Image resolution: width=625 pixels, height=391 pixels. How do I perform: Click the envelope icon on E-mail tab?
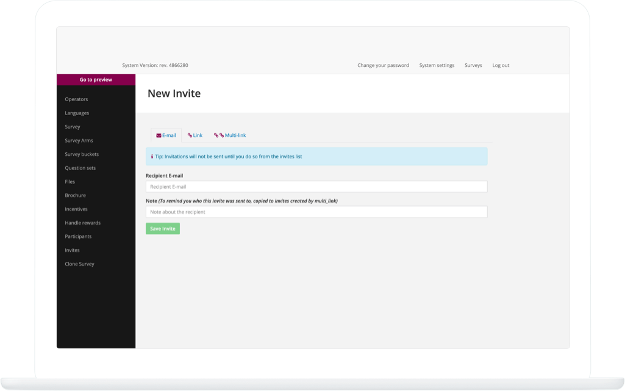pyautogui.click(x=159, y=135)
